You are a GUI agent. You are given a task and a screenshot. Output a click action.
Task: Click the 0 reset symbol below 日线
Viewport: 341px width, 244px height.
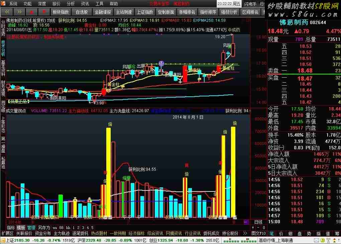click(263, 228)
